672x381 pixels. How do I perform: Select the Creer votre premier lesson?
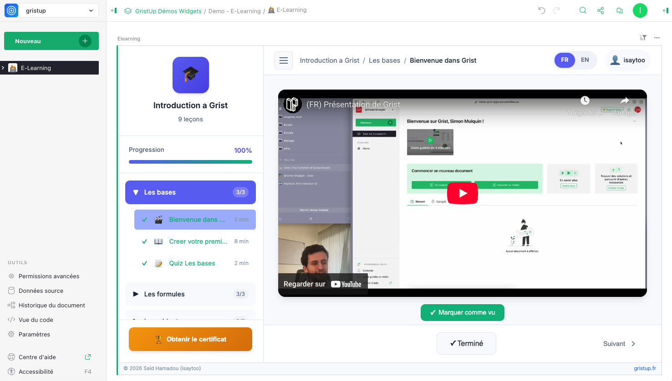click(x=198, y=241)
